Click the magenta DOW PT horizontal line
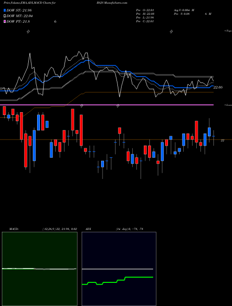232x306 pixels. (x=107, y=105)
